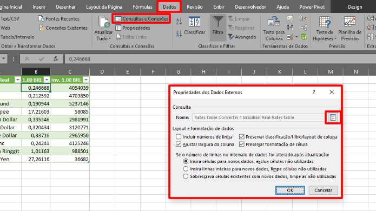Open query properties icon beside Nome field
The width and height of the screenshot is (376, 211).
tap(333, 117)
